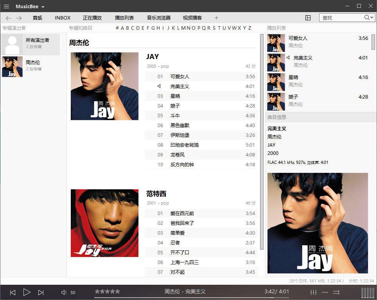
Task: Select track 07 对不起
Action: 201,272
